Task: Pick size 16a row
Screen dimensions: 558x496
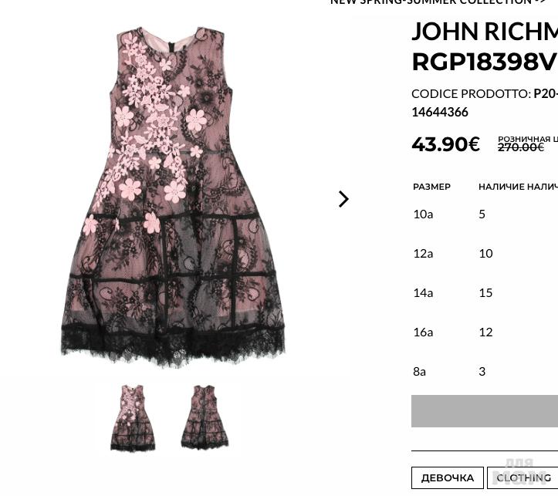Action: coord(485,332)
